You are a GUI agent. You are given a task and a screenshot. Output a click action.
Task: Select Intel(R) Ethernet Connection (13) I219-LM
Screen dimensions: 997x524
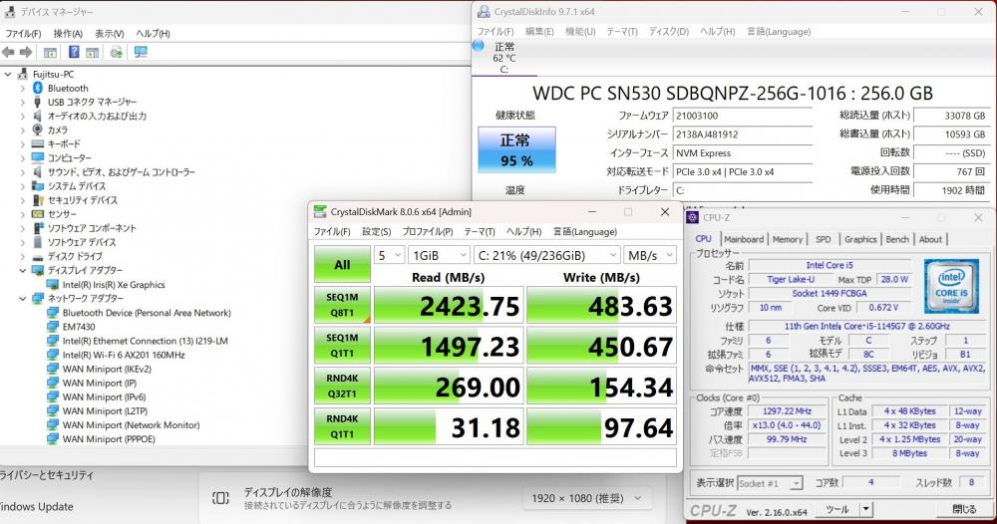(x=145, y=341)
